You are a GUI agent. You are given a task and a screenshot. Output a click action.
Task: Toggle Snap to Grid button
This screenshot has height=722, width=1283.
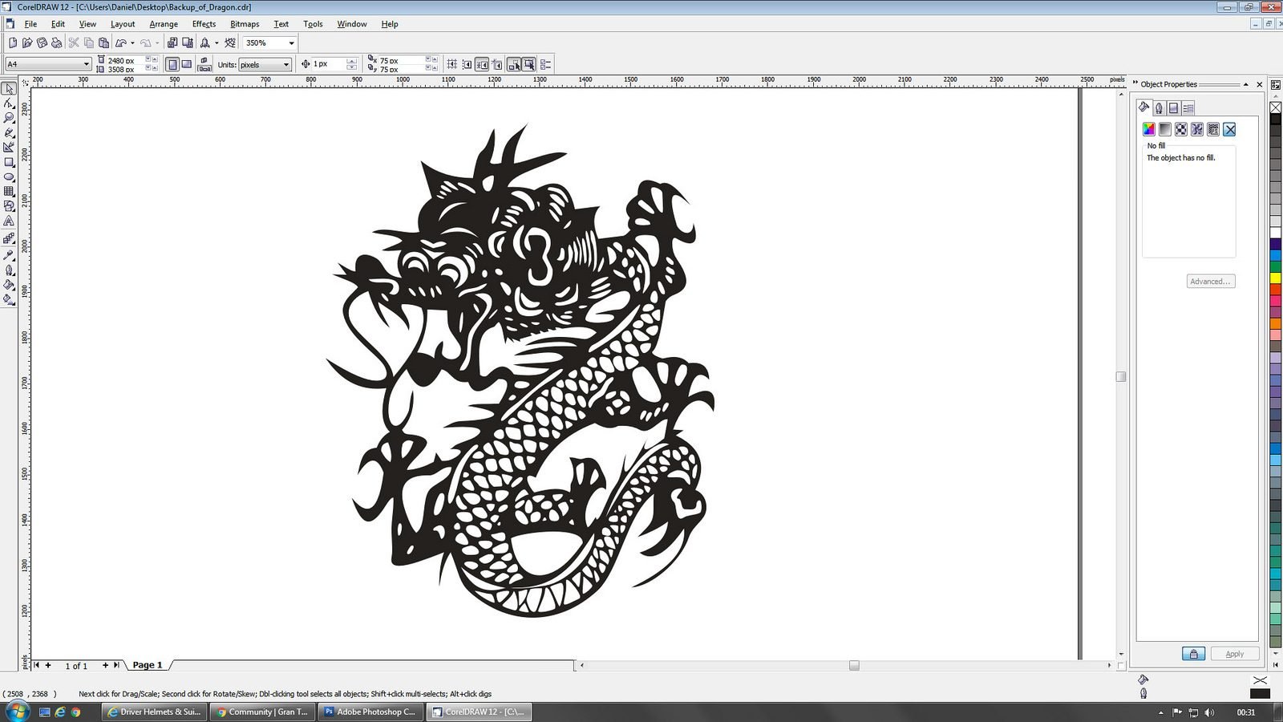pos(451,64)
